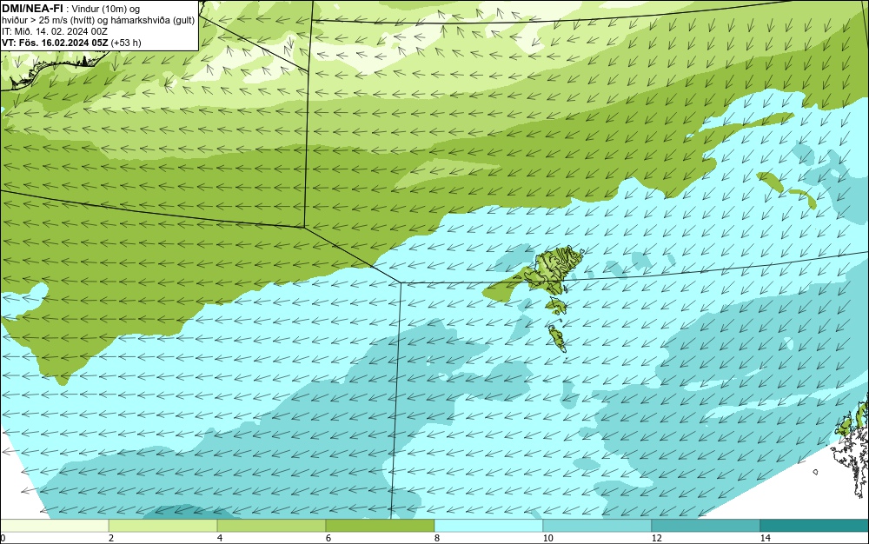
Task: Click the 'VT: Fös. 16.02.2024 05Z' valid time
Action: [55, 43]
